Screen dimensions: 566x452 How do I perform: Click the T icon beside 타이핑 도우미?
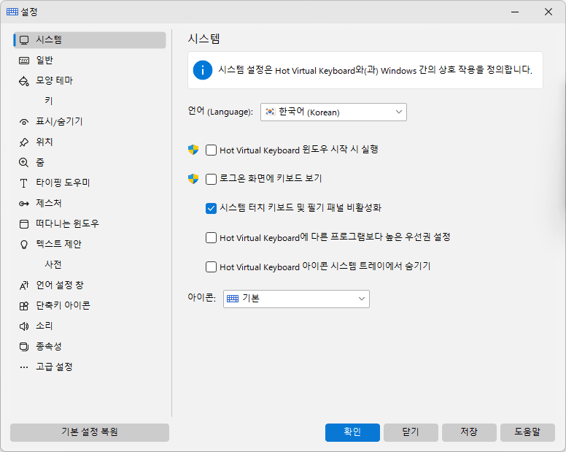click(x=24, y=183)
